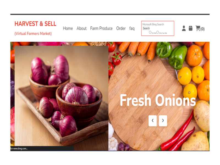Click the cart item count (0)
The width and height of the screenshot is (220, 165).
click(x=202, y=29)
